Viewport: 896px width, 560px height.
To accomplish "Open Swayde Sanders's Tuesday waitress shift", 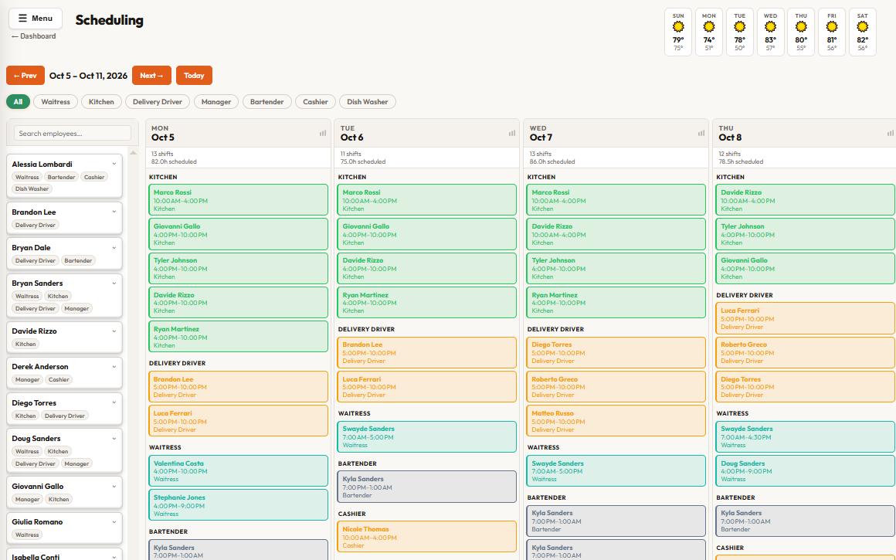I will [427, 436].
